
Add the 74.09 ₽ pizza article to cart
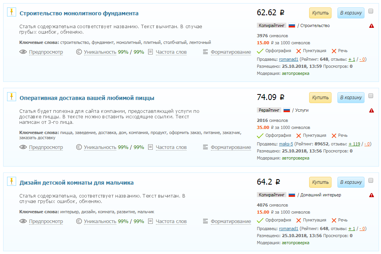[x=351, y=98]
